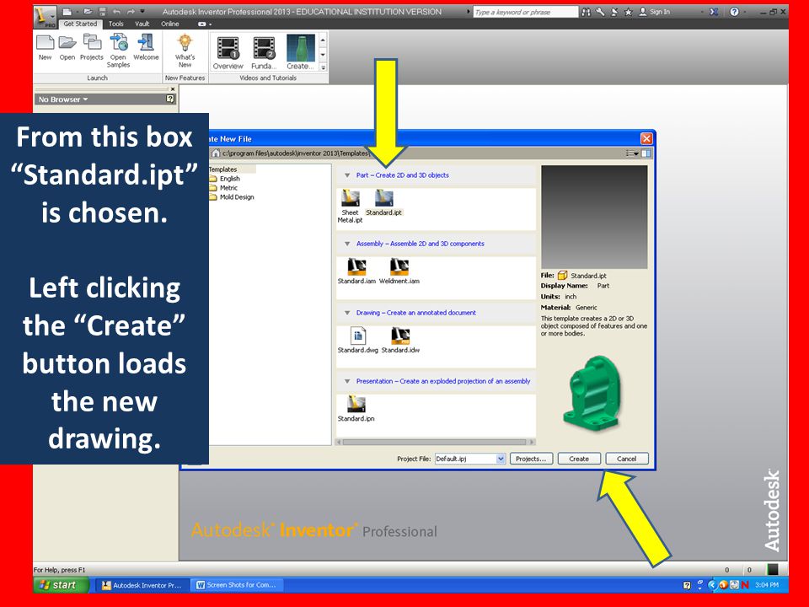Select the Get Started ribbon tab
Viewport: 809px width, 607px height.
click(80, 24)
